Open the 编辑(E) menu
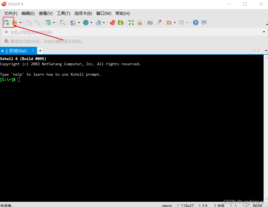The width and height of the screenshot is (268, 207). [28, 13]
